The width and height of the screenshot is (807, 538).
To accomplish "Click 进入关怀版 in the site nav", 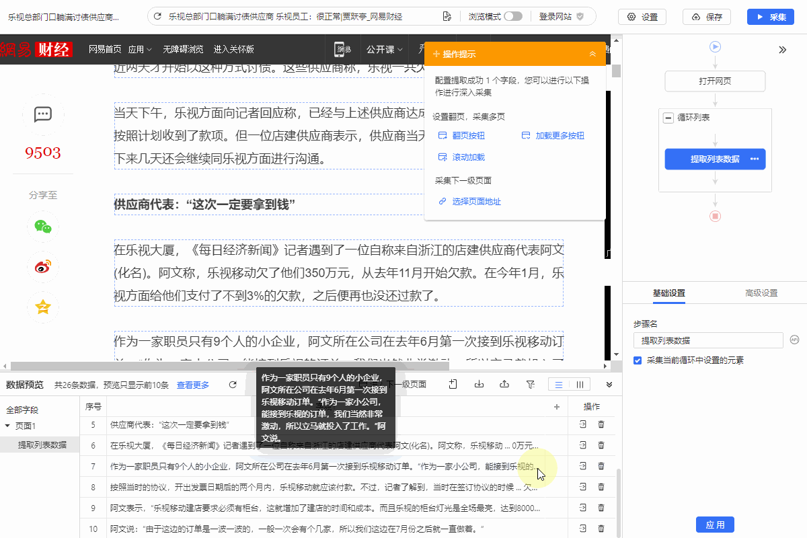I will pyautogui.click(x=234, y=49).
